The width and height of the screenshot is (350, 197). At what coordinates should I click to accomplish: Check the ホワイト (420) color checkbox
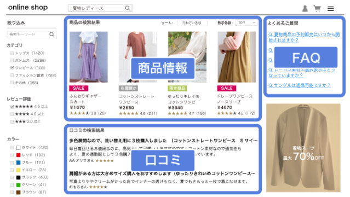point(12,148)
